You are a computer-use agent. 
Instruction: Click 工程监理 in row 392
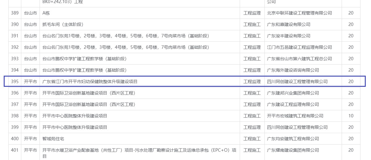click(252, 47)
